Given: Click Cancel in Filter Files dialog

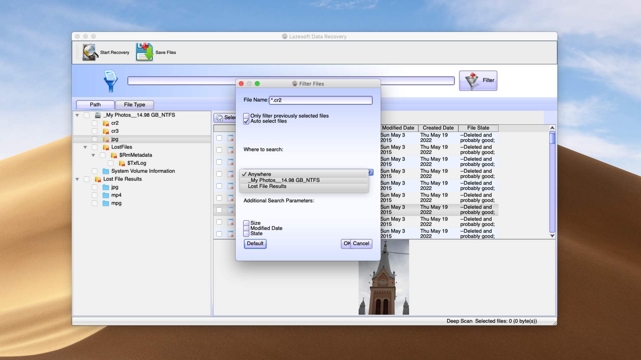Looking at the screenshot, I should pos(361,244).
